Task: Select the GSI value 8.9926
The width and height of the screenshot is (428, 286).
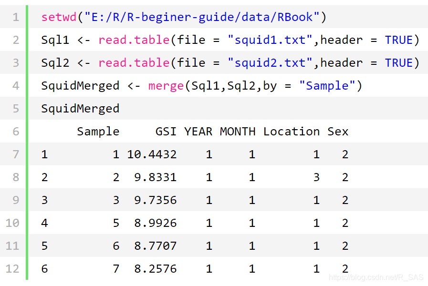Action: [x=156, y=223]
